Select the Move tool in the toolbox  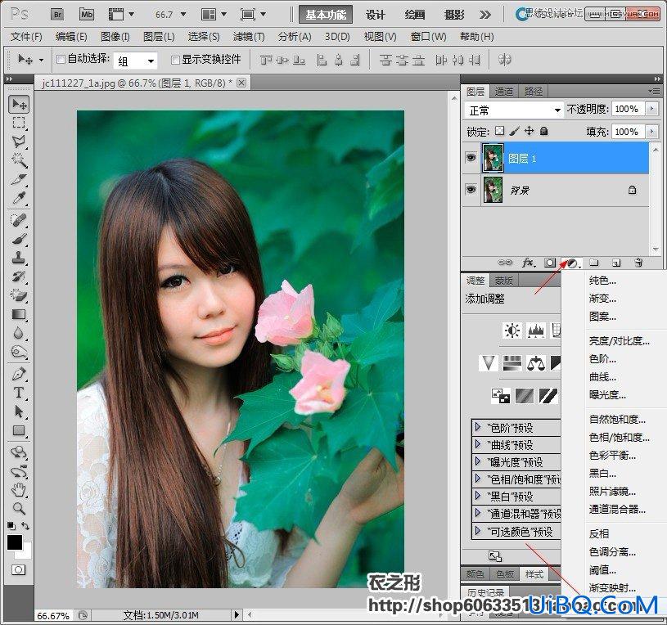pyautogui.click(x=18, y=104)
